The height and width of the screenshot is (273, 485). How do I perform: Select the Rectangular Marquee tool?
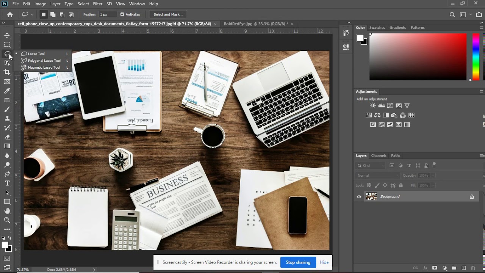click(7, 44)
